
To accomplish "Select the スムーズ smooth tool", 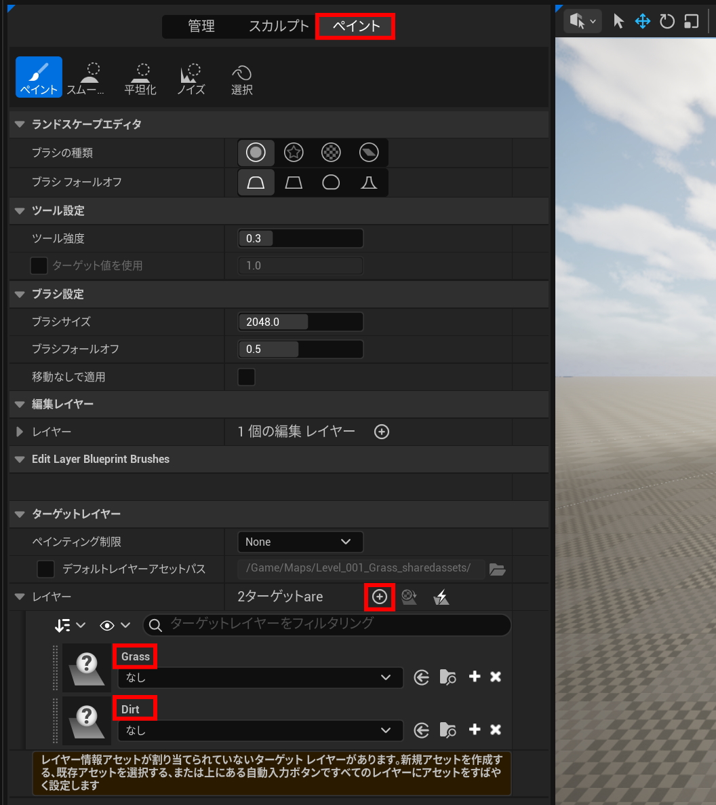I will [86, 78].
